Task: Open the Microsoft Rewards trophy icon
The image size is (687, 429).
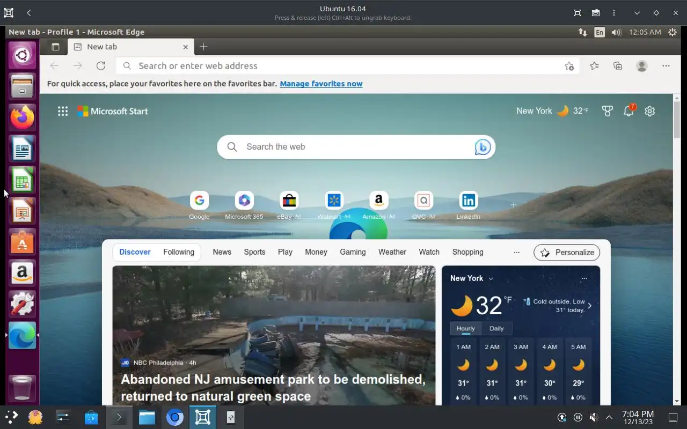Action: point(607,111)
